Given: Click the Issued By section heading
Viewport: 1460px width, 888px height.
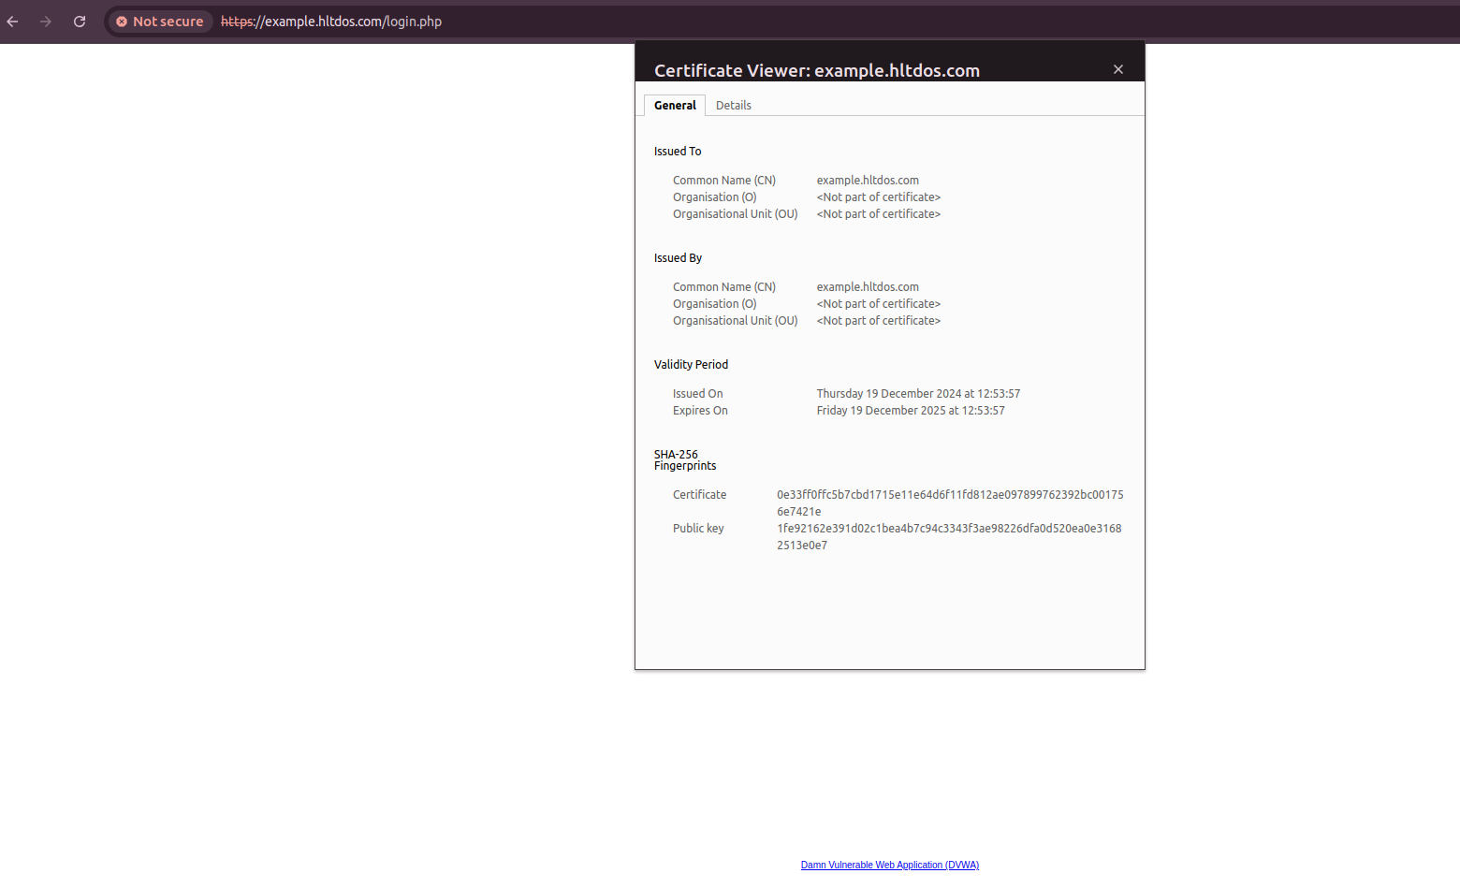Looking at the screenshot, I should pos(678,258).
